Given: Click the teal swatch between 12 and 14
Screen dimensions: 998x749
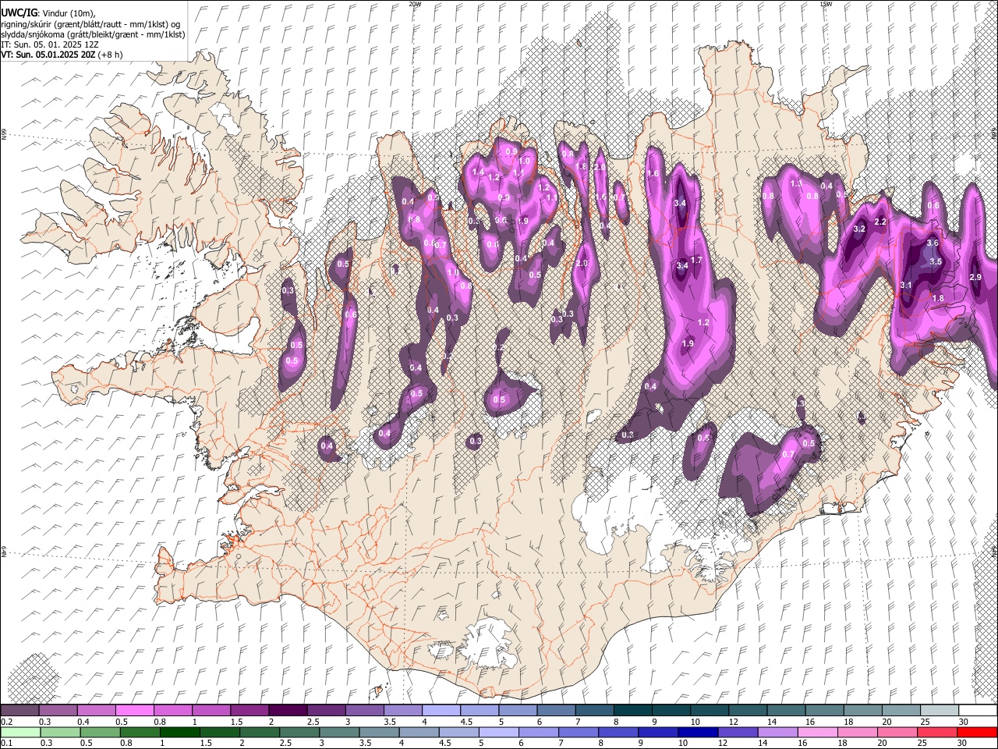Looking at the screenshot, I should click(748, 711).
